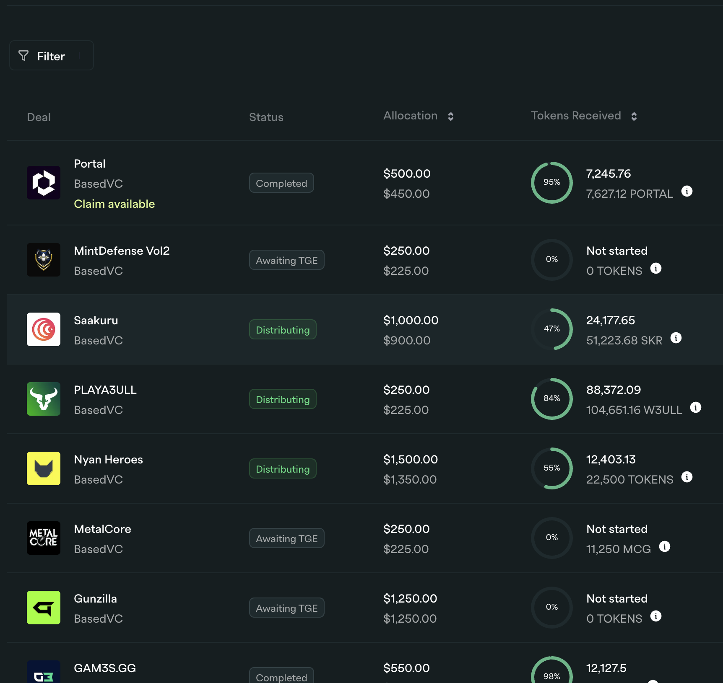Click the PLAYA3ULL bull logo
The height and width of the screenshot is (683, 723).
point(44,399)
